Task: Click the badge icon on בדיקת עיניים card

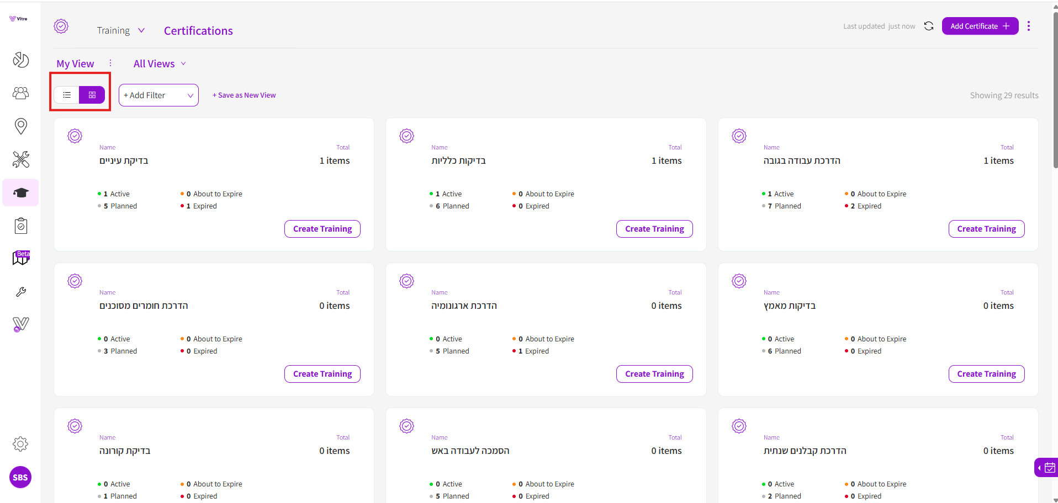Action: (x=75, y=136)
